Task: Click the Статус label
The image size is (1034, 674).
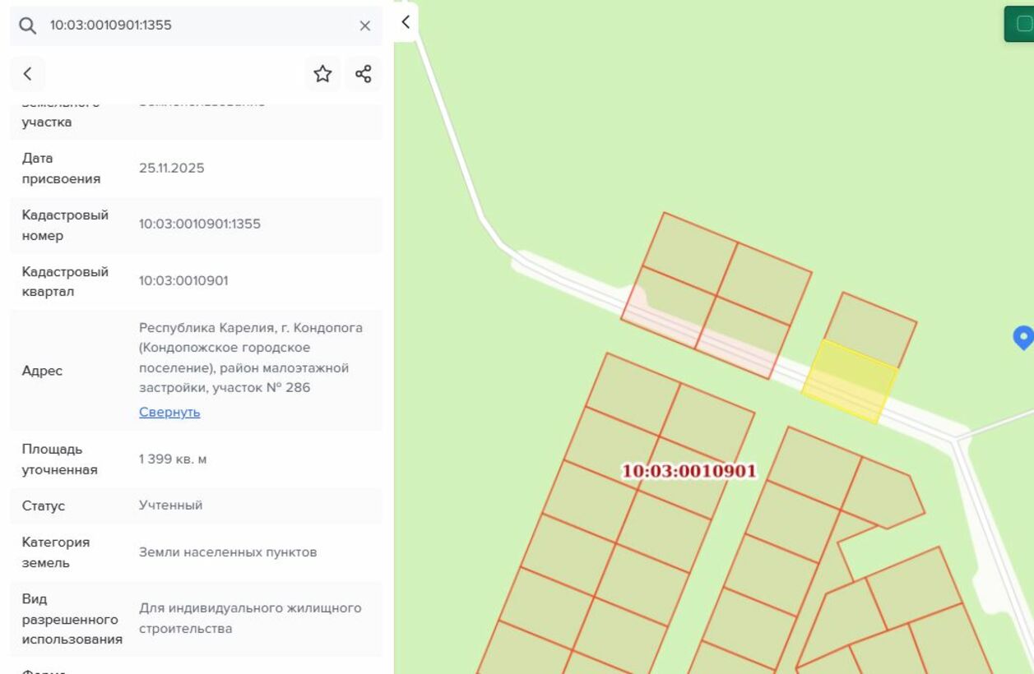Action: coord(44,505)
